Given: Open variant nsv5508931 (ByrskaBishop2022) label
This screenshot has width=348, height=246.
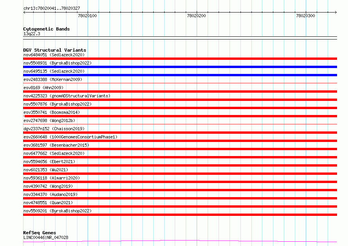Looking at the screenshot, I should [57, 63].
